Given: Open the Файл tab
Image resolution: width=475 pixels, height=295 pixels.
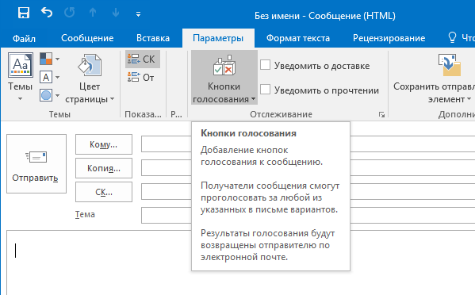Looking at the screenshot, I should (x=24, y=38).
